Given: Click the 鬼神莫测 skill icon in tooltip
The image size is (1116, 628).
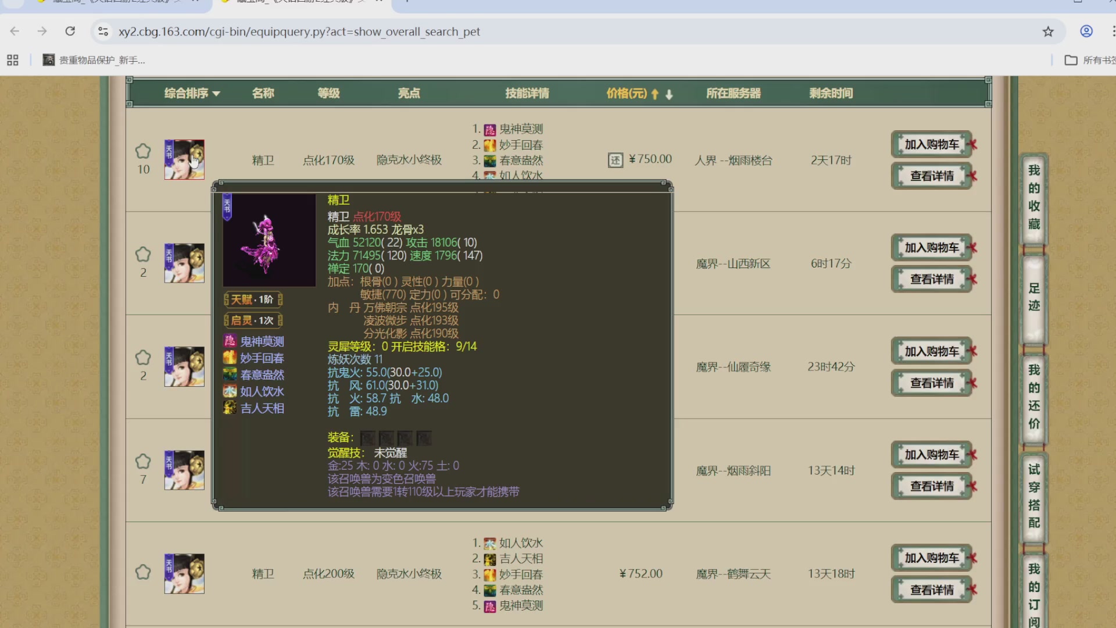Looking at the screenshot, I should point(230,341).
